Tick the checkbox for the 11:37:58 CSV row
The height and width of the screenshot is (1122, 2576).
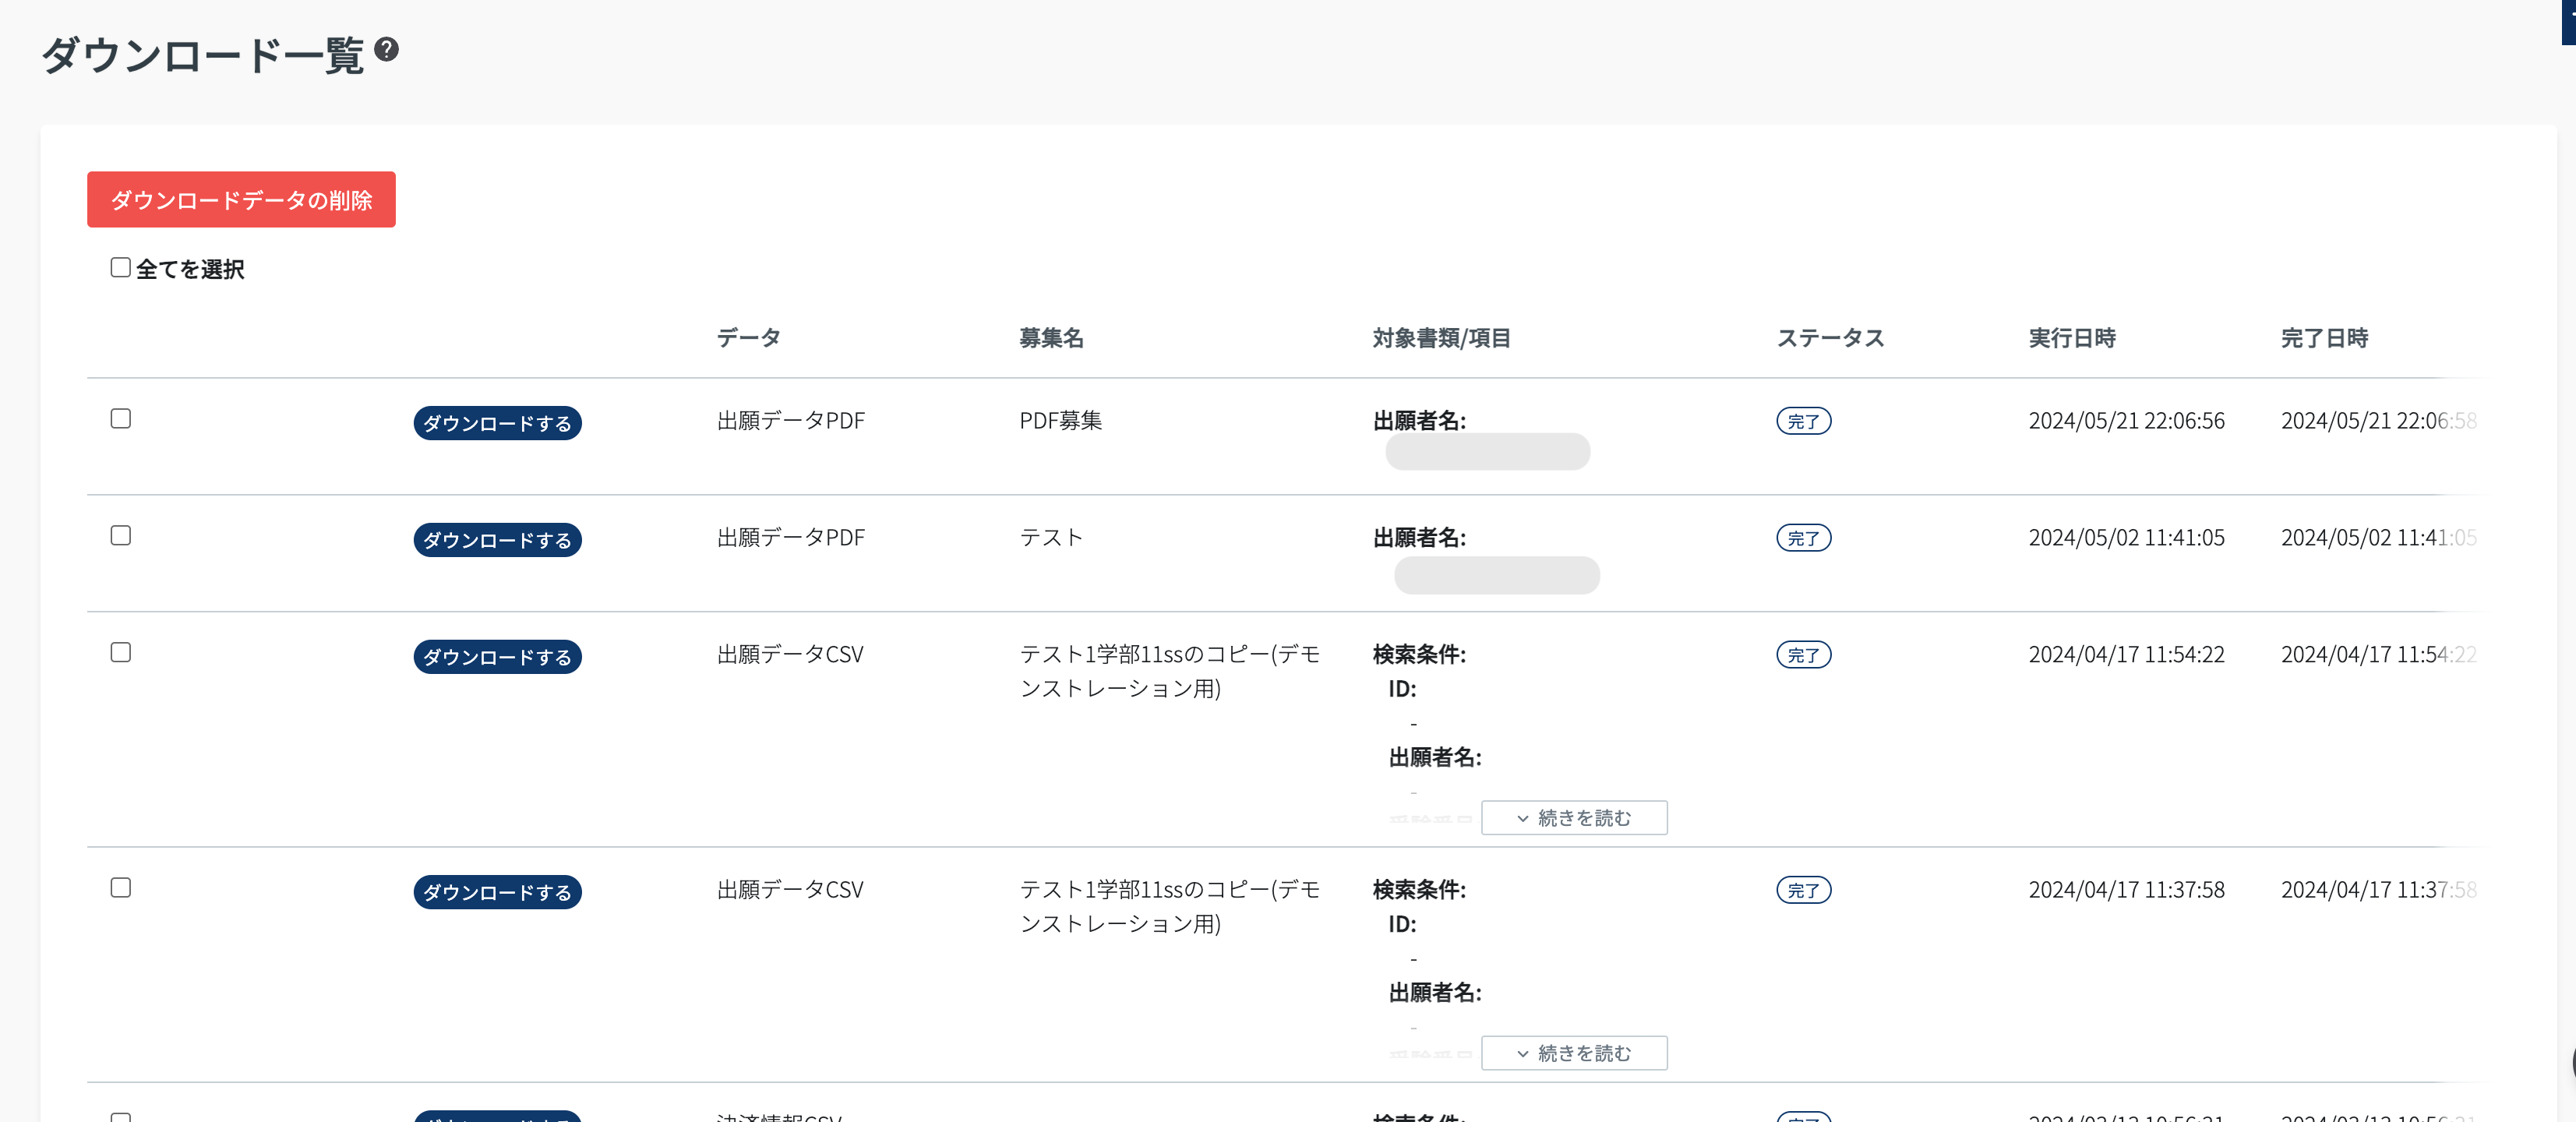pyautogui.click(x=120, y=887)
